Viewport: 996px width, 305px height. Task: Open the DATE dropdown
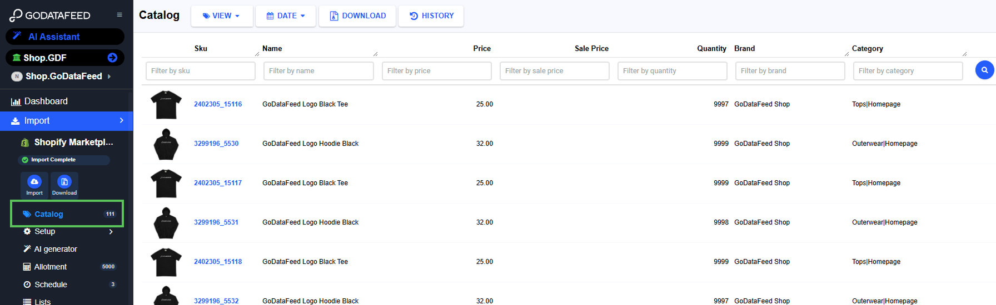click(286, 16)
